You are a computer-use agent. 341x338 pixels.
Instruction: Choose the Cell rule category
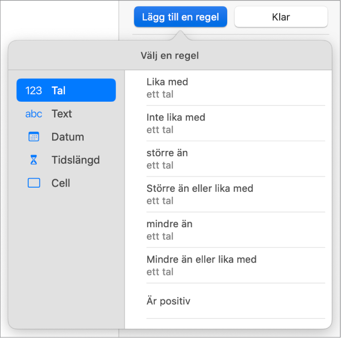coord(61,183)
